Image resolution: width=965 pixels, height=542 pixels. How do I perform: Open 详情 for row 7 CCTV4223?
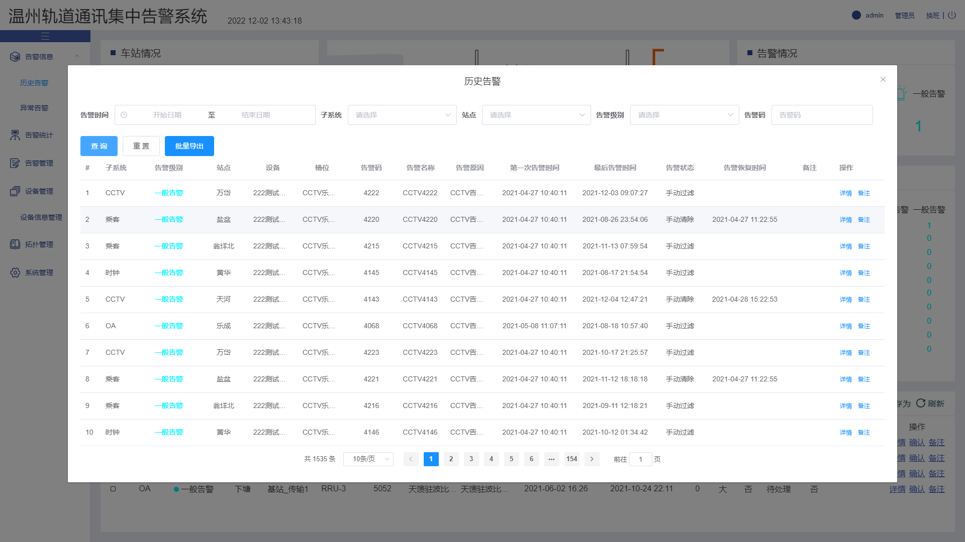point(846,353)
